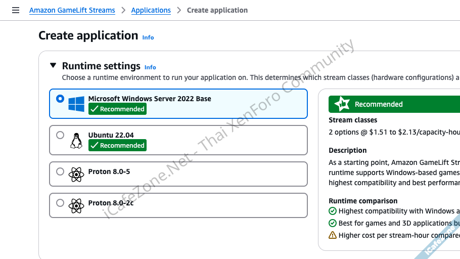Click Recommended badge under Ubuntu 22.04
The width and height of the screenshot is (460, 259).
tap(117, 145)
